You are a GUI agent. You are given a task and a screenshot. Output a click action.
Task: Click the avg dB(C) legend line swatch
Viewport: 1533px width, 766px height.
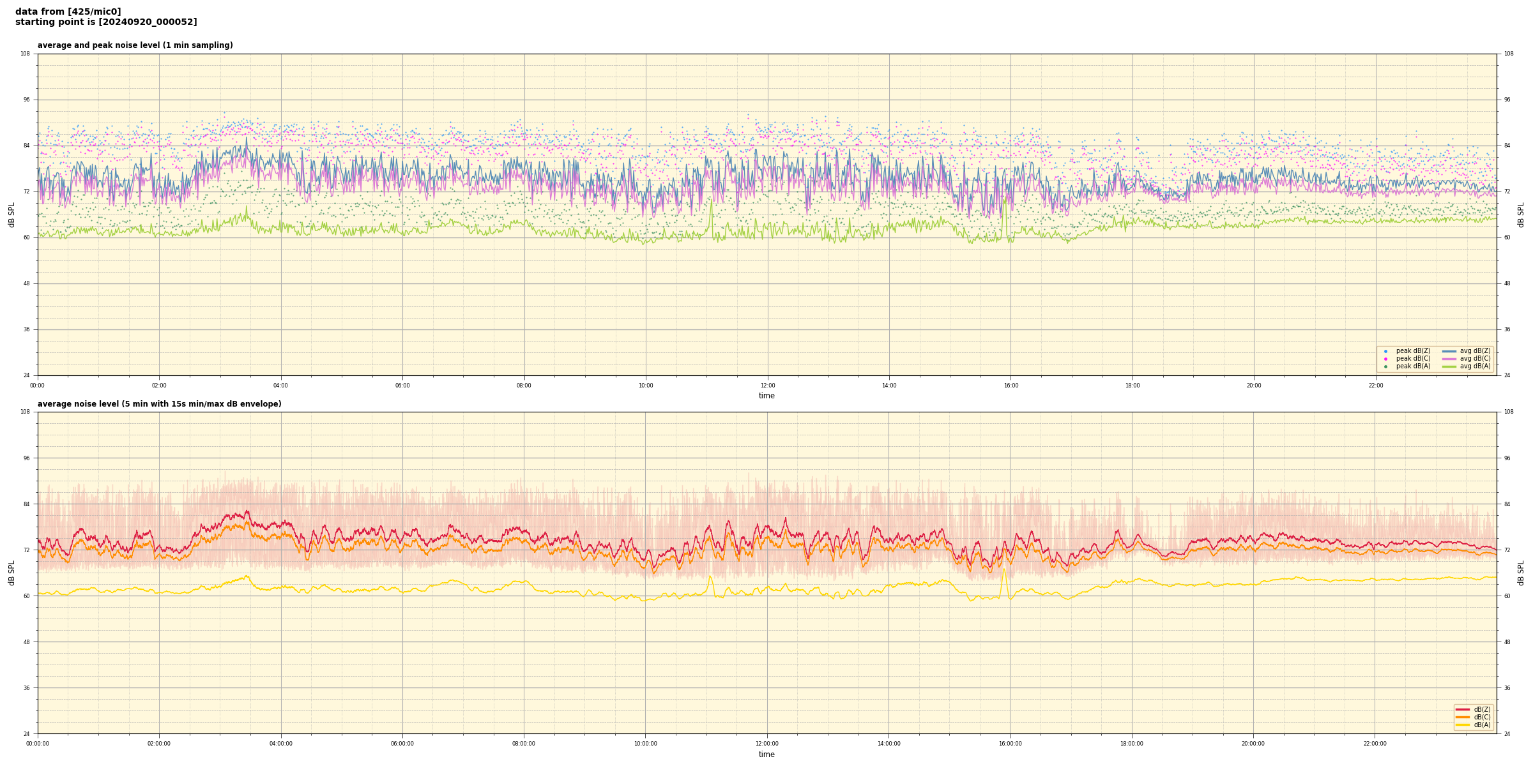1449,359
